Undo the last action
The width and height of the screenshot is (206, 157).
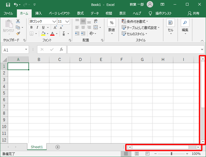[16, 5]
